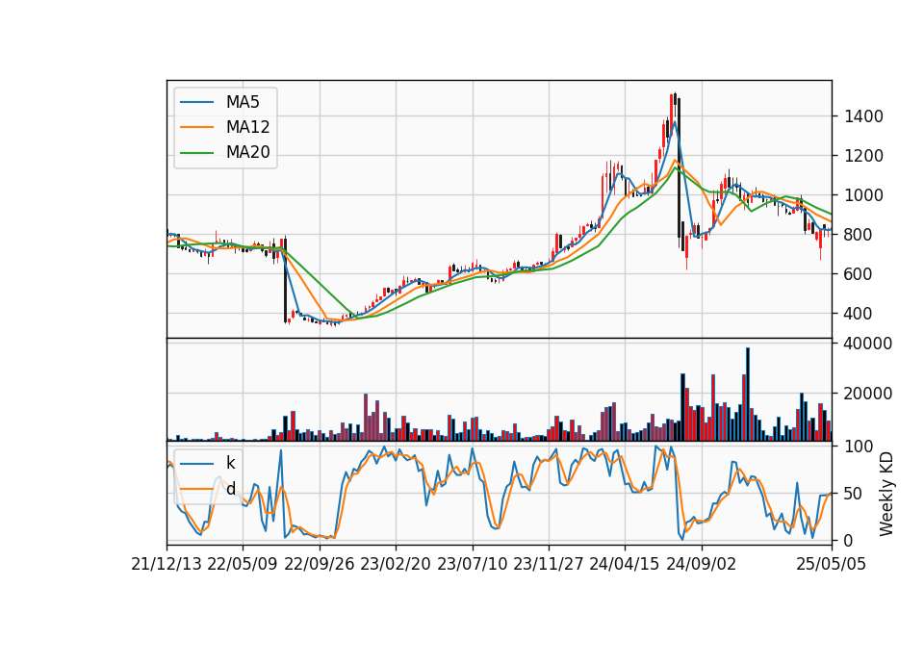The image size is (924, 664).
Task: Click the green MA20 legend line sample
Action: tap(196, 153)
